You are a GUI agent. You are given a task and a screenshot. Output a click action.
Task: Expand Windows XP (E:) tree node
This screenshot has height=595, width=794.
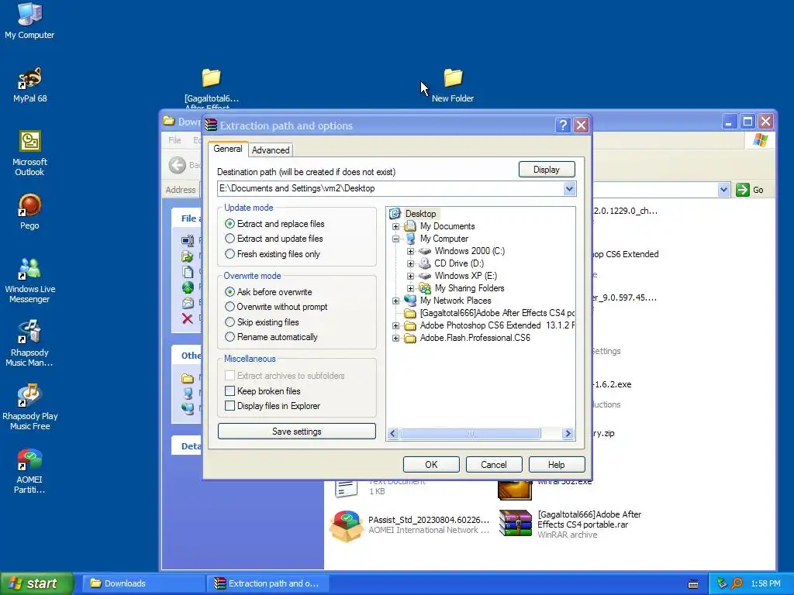[x=411, y=276]
